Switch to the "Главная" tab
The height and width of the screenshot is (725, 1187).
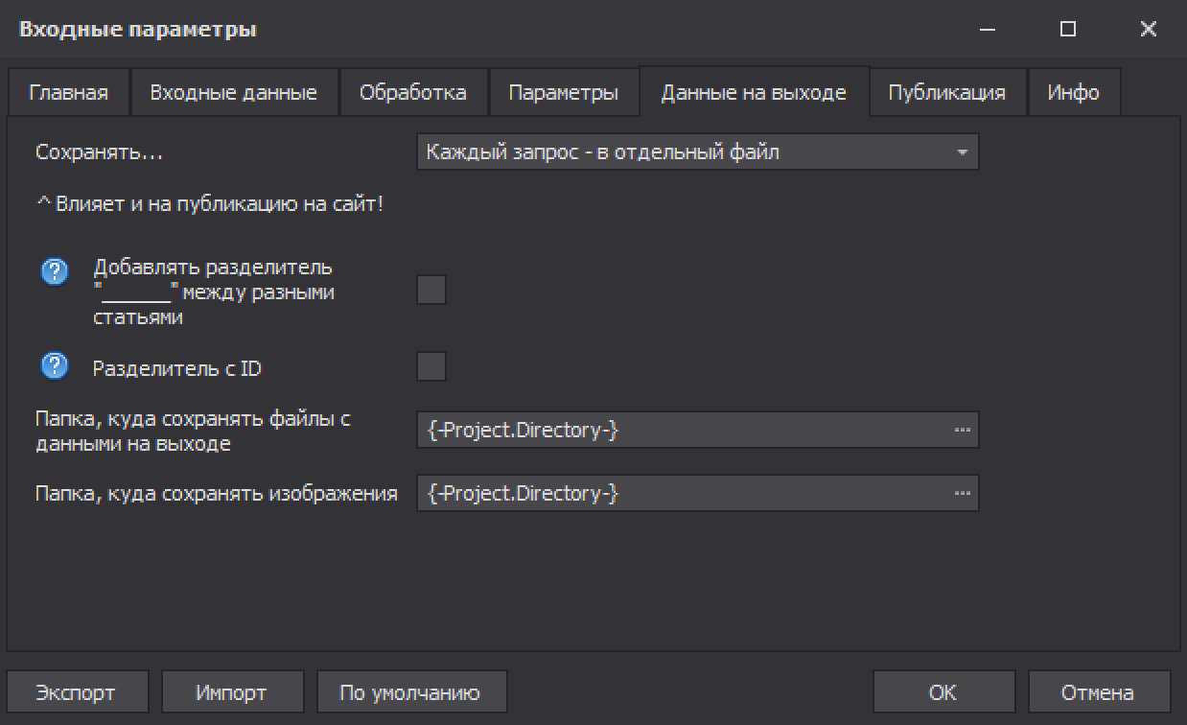tap(68, 93)
